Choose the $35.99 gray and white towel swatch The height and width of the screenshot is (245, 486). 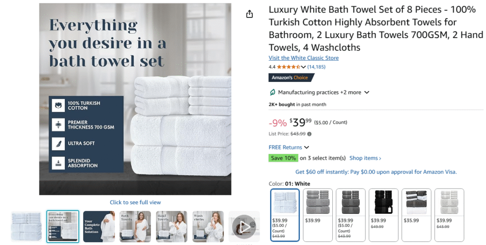(x=416, y=215)
